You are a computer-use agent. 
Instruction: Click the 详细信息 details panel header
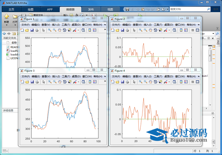8,110
